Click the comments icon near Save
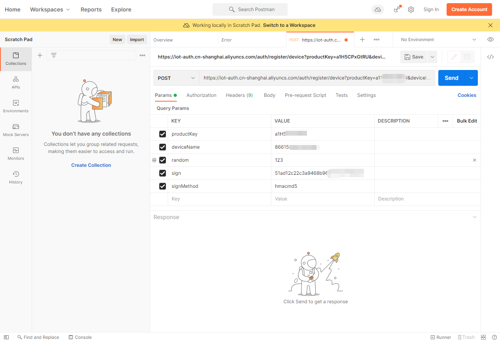The height and width of the screenshot is (342, 500). click(467, 57)
